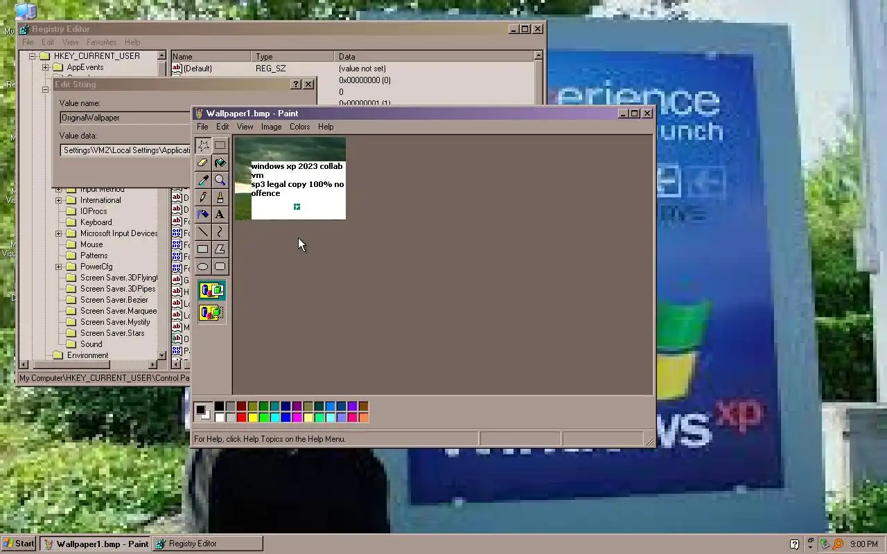Pick black from the Paint palette
The width and height of the screenshot is (887, 554).
[x=220, y=406]
